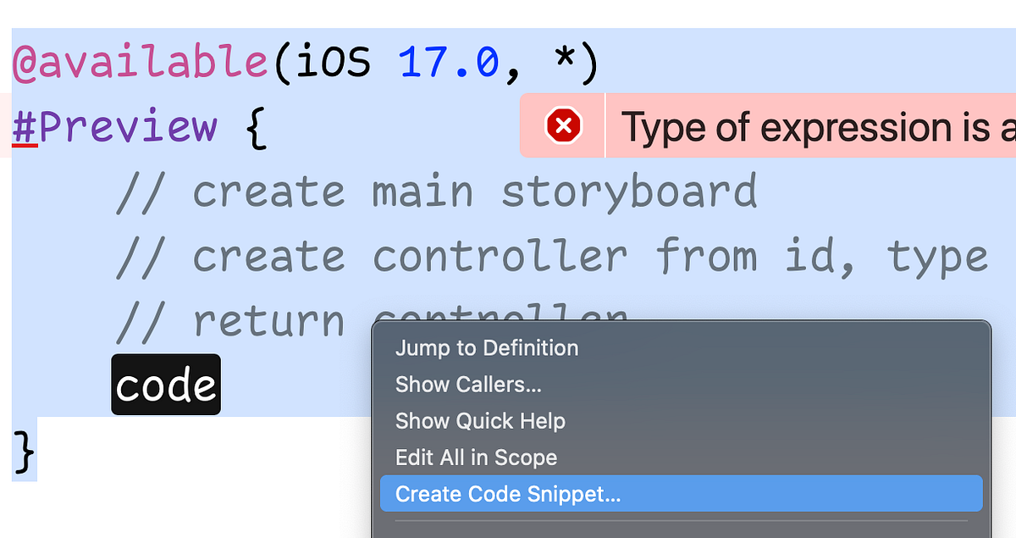Choose Edit All in Scope
Screen dimensions: 1016x538
pos(475,457)
